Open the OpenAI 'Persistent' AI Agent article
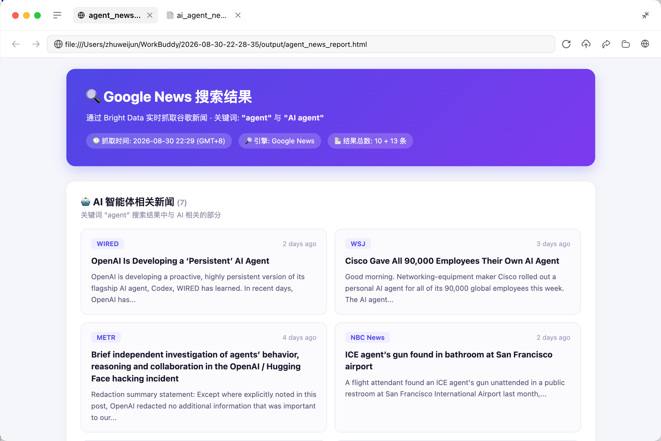 180,261
